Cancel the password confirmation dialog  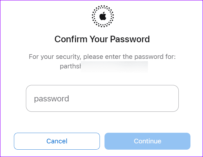[x=57, y=141]
